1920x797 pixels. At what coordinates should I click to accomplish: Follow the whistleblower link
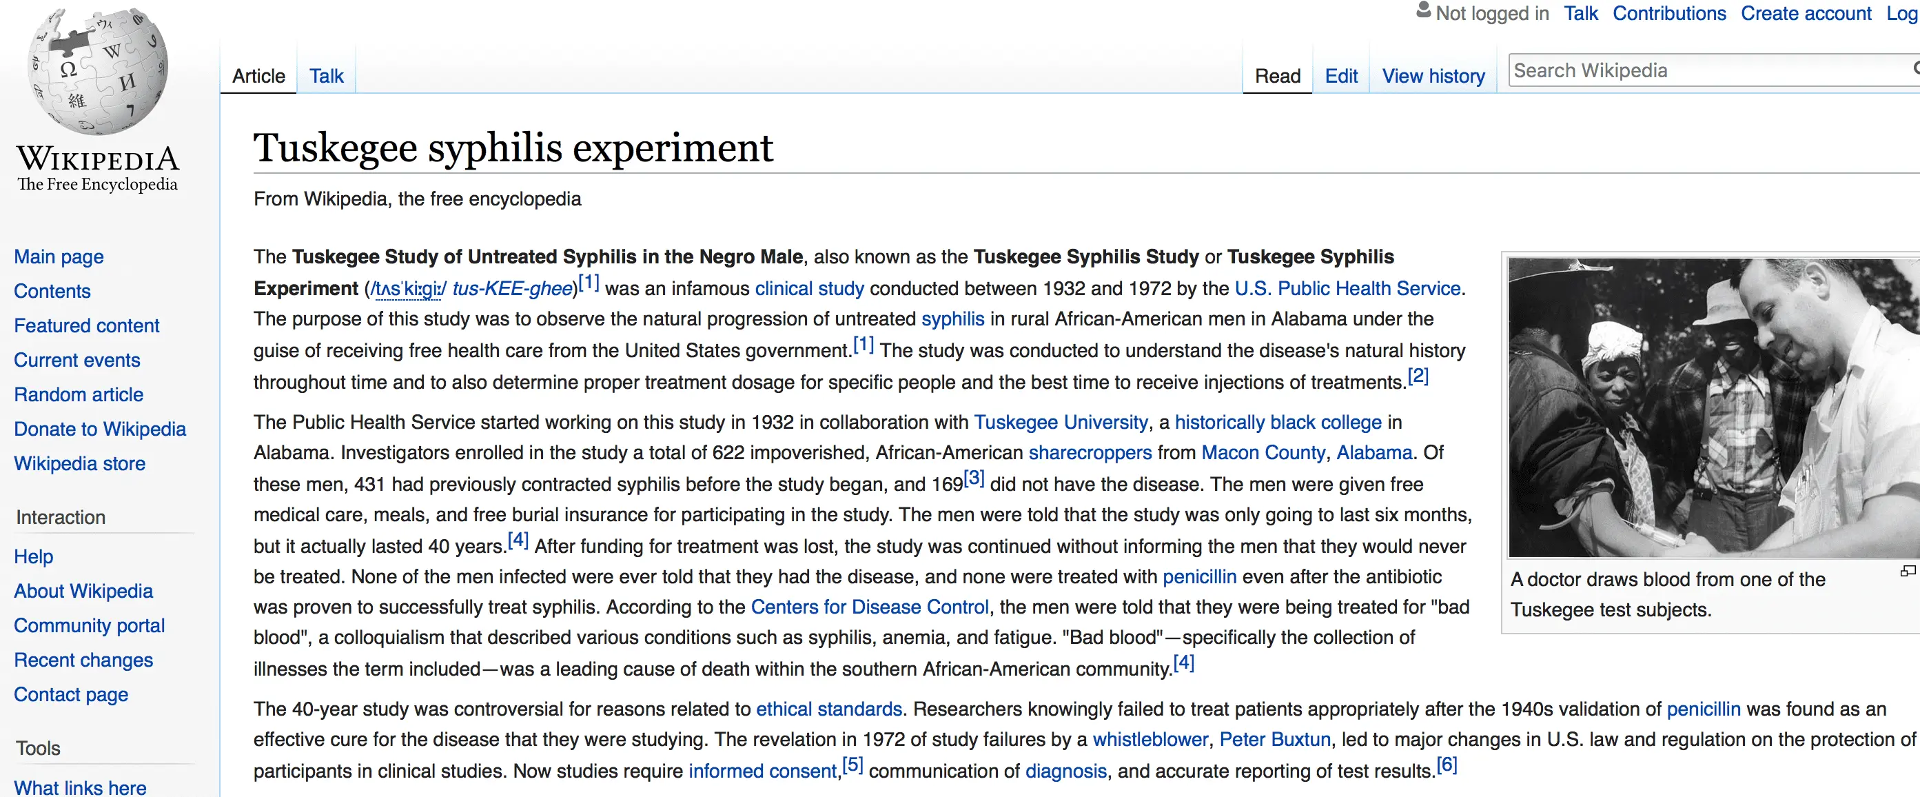(x=1150, y=740)
